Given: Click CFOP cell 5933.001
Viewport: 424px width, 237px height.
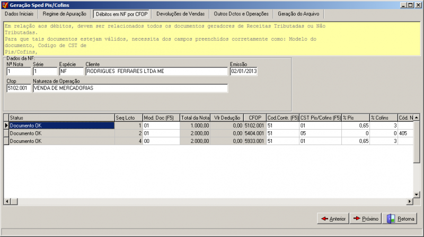Looking at the screenshot, I should coord(255,141).
